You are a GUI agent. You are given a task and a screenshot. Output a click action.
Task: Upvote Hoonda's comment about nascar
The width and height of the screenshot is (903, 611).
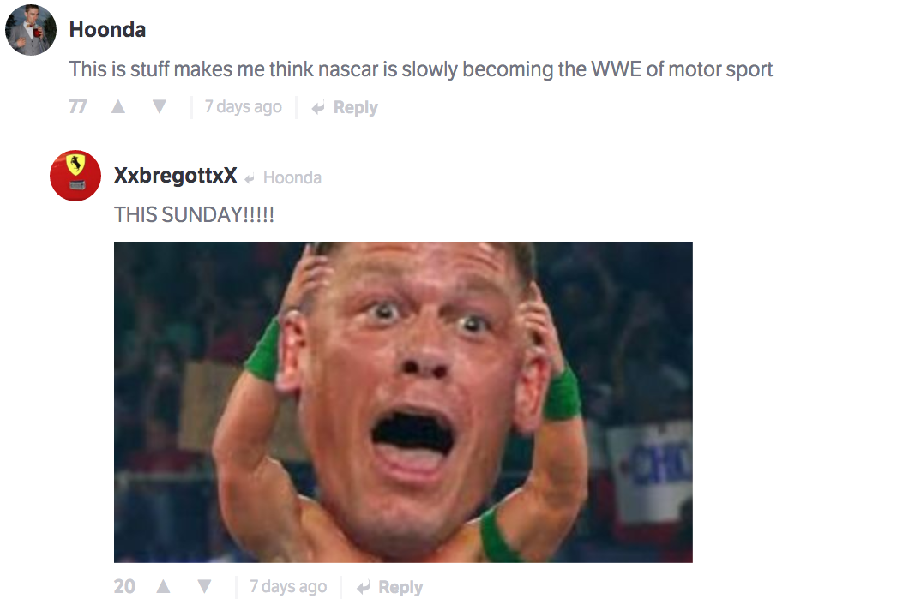[118, 106]
